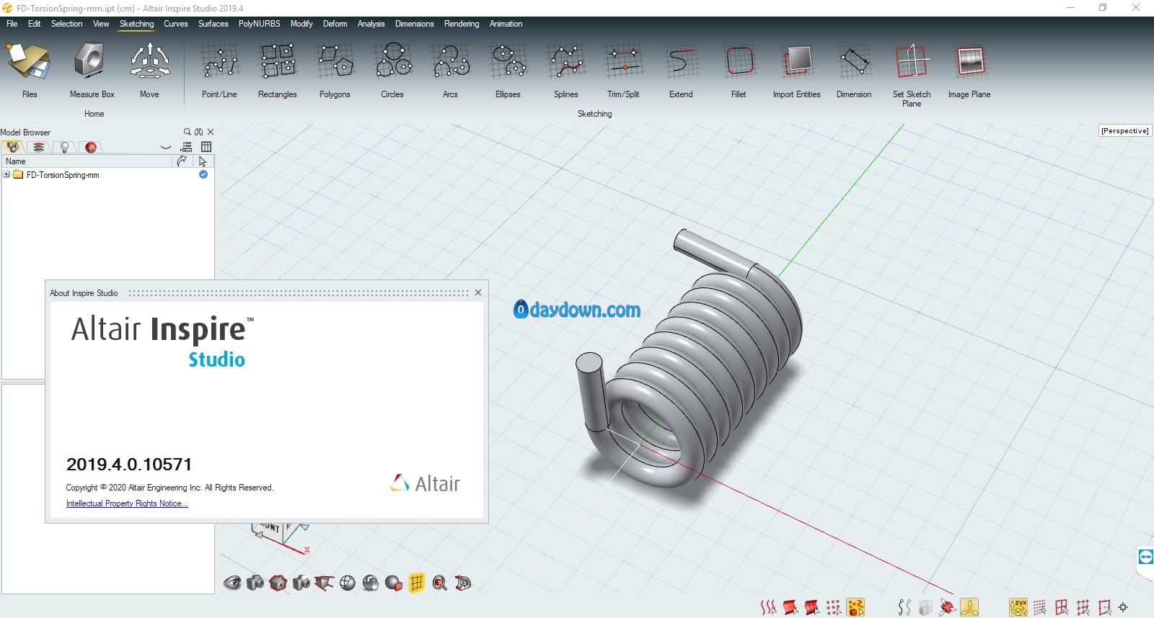The height and width of the screenshot is (618, 1154).
Task: Switch to the layers tab in Model Browser
Action: [39, 147]
